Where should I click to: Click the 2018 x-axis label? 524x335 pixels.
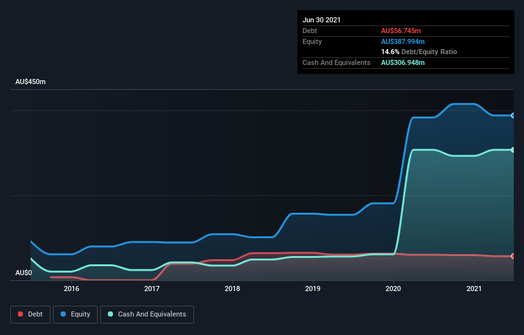pyautogui.click(x=232, y=289)
